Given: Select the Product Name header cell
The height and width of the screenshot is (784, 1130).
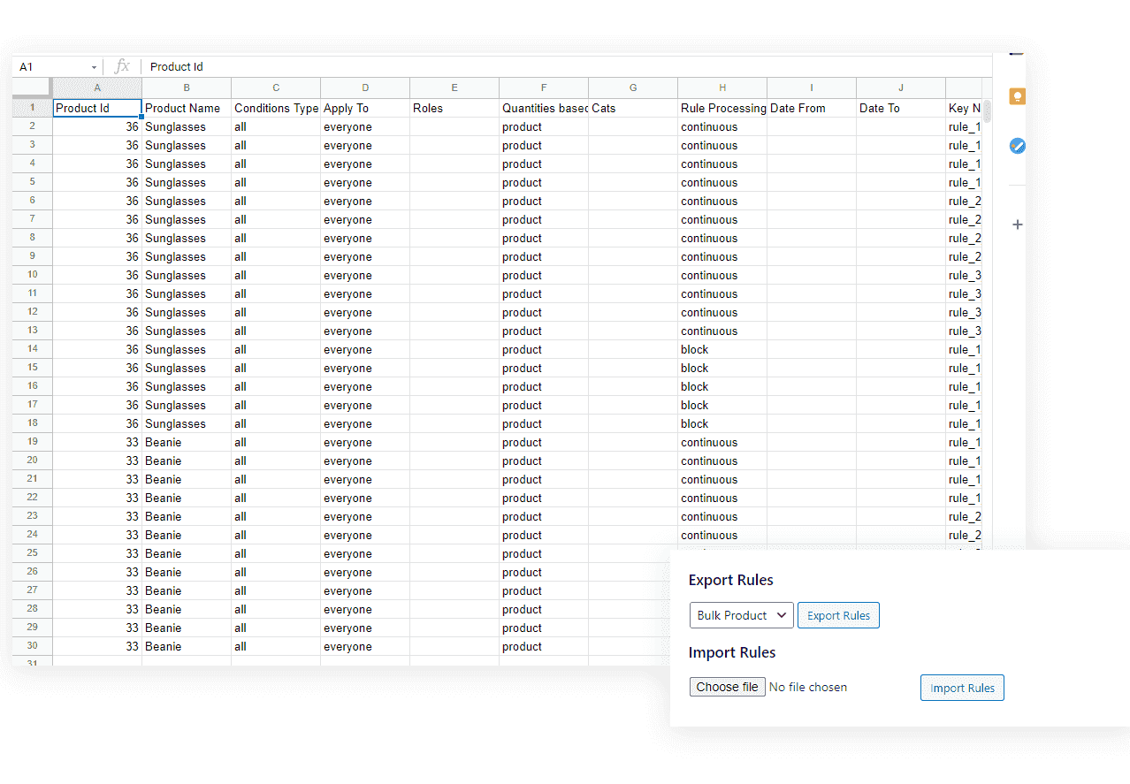Looking at the screenshot, I should coord(187,108).
